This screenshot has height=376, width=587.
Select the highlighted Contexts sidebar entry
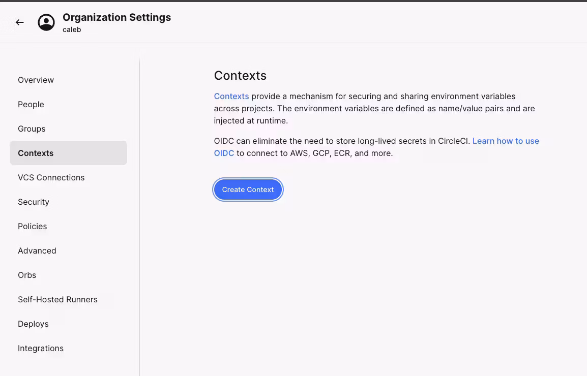coord(36,153)
